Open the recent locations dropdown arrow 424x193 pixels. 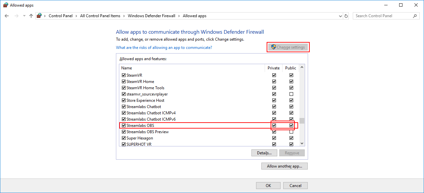pos(24,16)
